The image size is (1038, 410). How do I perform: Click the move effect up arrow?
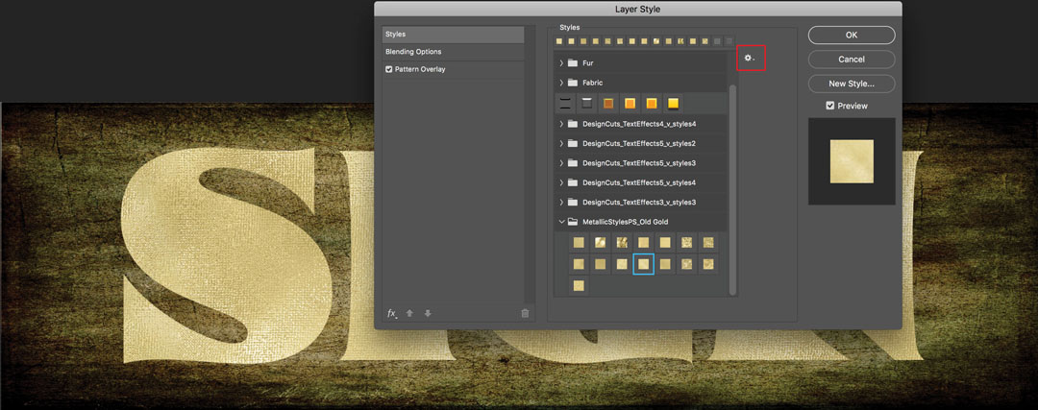409,313
